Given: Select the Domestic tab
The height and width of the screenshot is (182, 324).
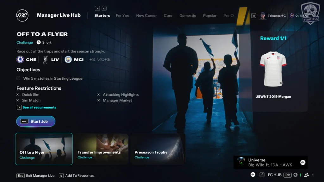Looking at the screenshot, I should tap(188, 15).
